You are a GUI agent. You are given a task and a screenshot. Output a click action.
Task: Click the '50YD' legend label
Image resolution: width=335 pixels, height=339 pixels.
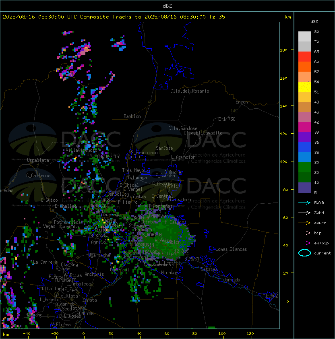pyautogui.click(x=319, y=203)
